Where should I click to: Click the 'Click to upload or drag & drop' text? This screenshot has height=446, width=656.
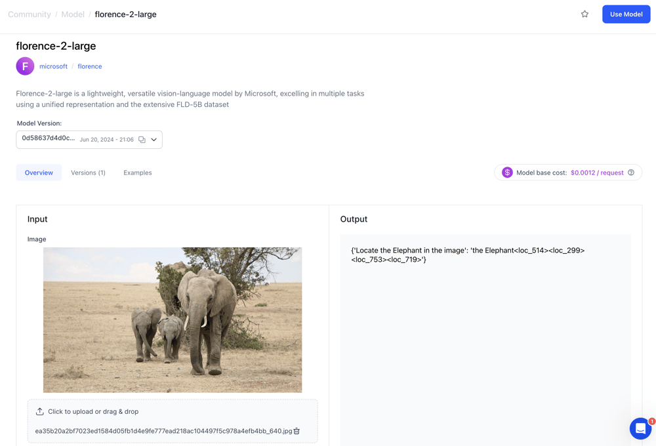(93, 411)
